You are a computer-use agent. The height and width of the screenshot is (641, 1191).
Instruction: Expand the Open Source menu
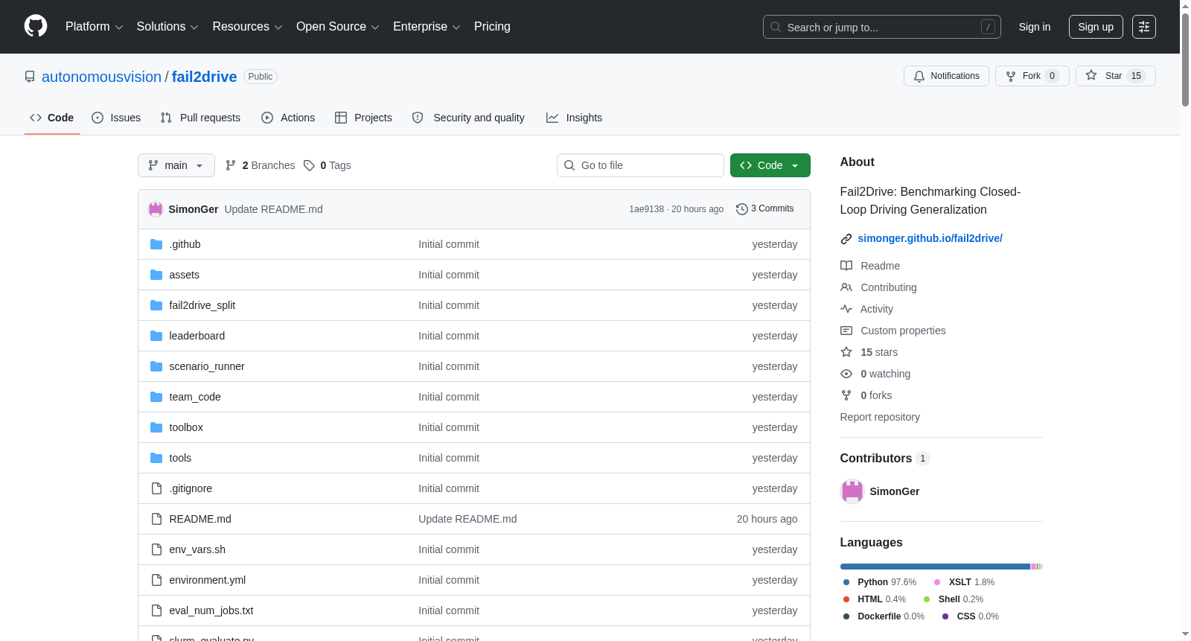tap(338, 27)
